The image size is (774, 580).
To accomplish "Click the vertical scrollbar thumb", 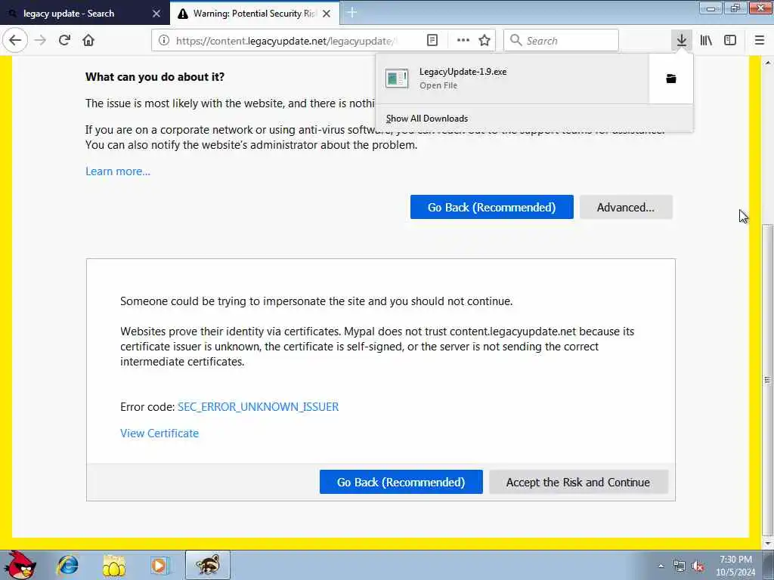I will (x=767, y=380).
